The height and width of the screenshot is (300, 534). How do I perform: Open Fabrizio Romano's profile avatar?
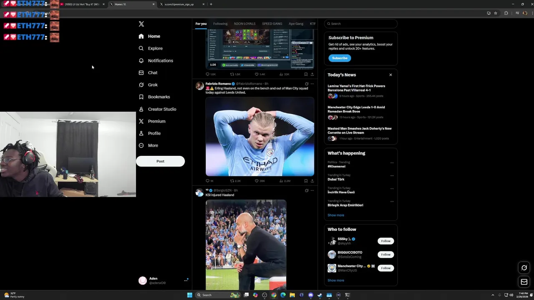tap(200, 86)
